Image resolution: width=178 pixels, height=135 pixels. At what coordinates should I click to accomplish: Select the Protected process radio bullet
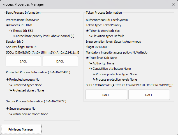pyautogui.click(x=8, y=79)
